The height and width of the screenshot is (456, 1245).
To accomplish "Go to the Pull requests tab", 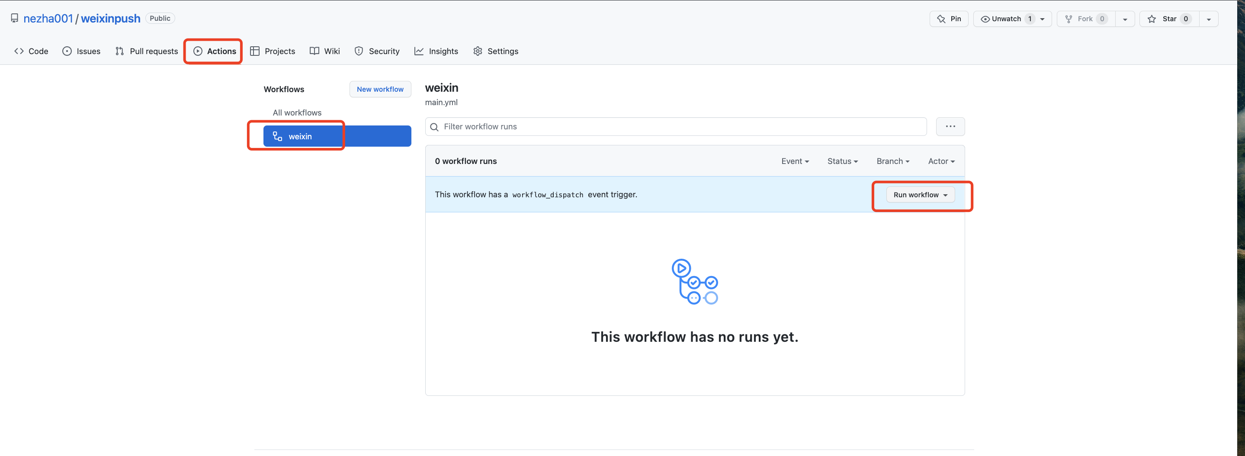I will coord(147,51).
